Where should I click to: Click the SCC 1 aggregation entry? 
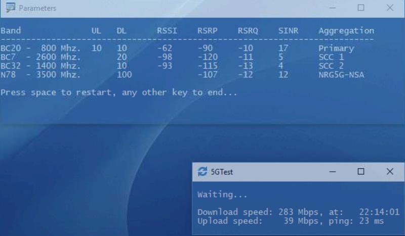click(332, 57)
